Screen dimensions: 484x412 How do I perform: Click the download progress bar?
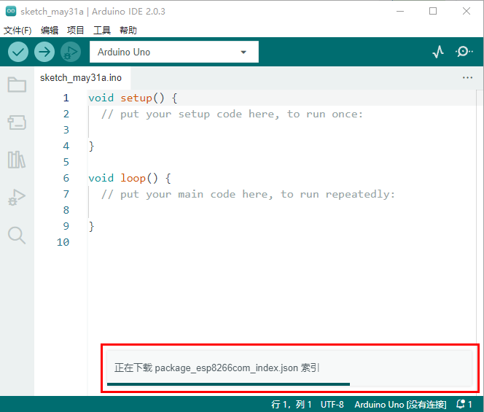[x=228, y=384]
